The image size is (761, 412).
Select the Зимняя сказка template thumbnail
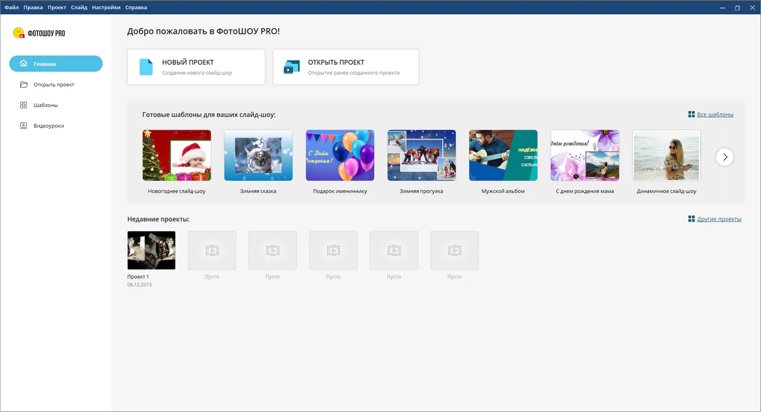[x=258, y=155]
